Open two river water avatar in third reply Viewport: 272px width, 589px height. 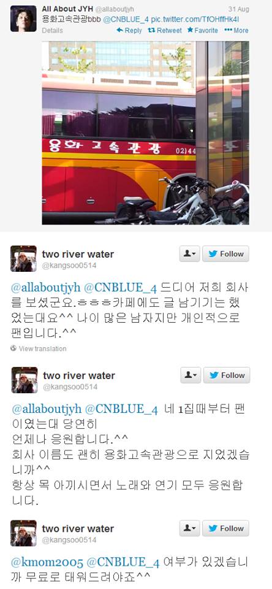(23, 533)
